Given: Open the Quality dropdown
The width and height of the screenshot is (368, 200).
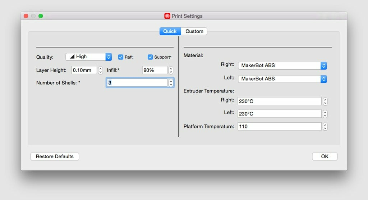Looking at the screenshot, I should (x=89, y=56).
